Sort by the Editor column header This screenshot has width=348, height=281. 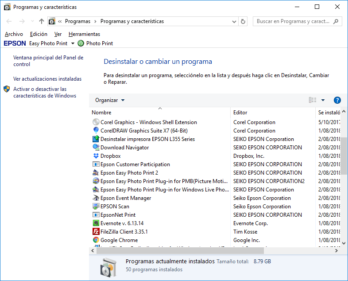[273, 113]
